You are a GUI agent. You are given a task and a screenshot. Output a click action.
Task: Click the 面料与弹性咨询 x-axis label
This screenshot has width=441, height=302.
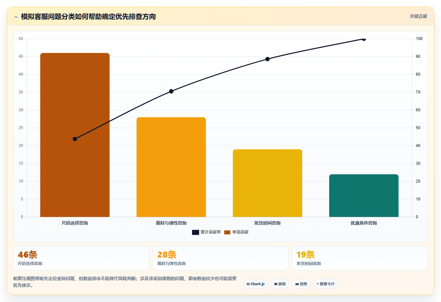pyautogui.click(x=171, y=223)
